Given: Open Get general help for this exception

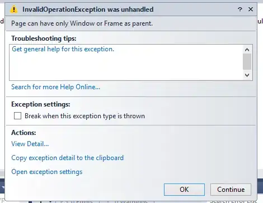Looking at the screenshot, I should [x=63, y=49].
